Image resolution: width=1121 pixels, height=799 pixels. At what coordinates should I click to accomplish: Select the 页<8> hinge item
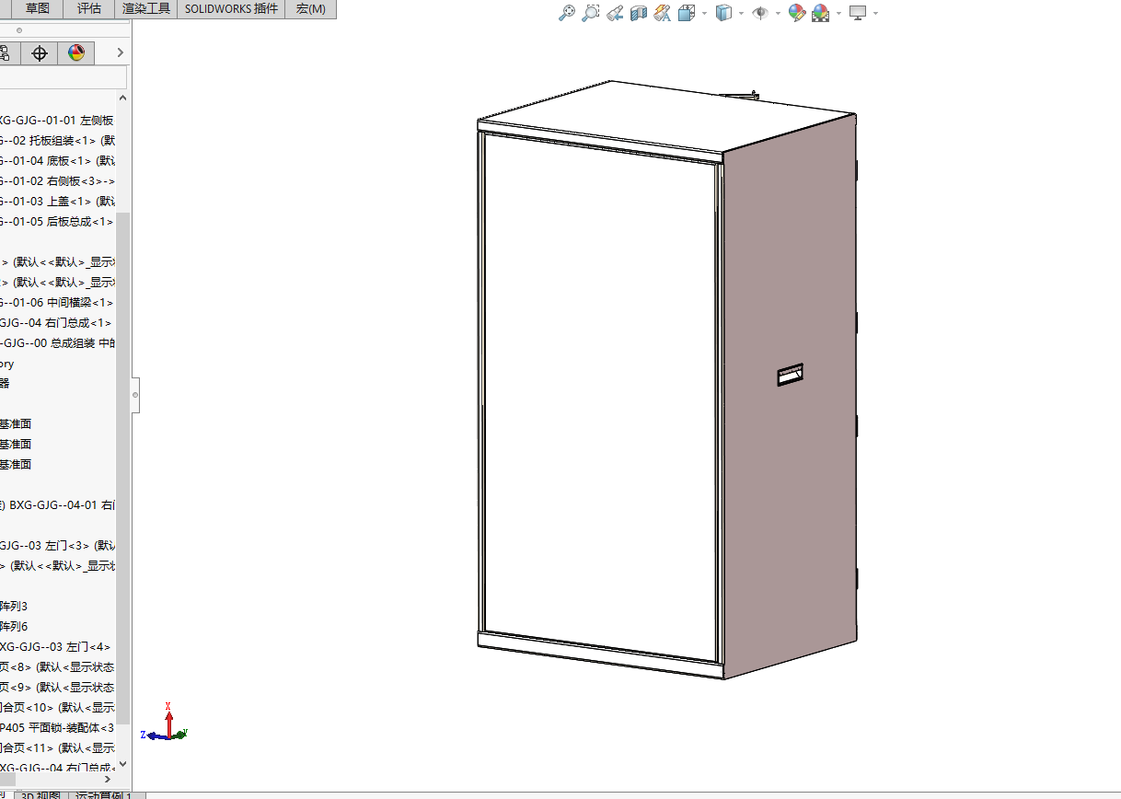(x=58, y=667)
